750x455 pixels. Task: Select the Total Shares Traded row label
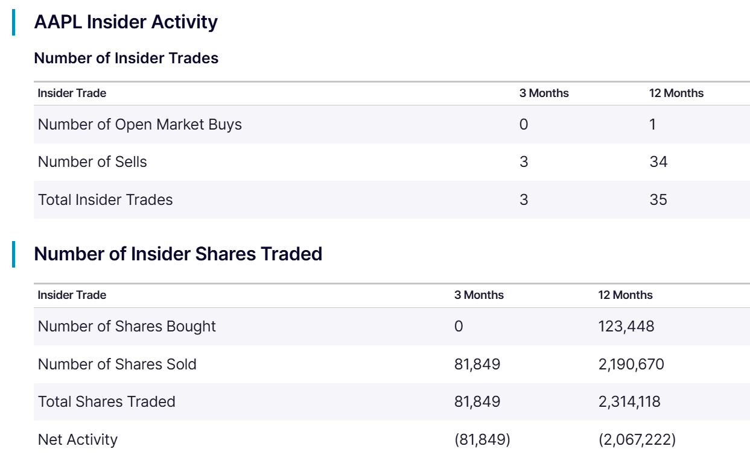pyautogui.click(x=107, y=402)
